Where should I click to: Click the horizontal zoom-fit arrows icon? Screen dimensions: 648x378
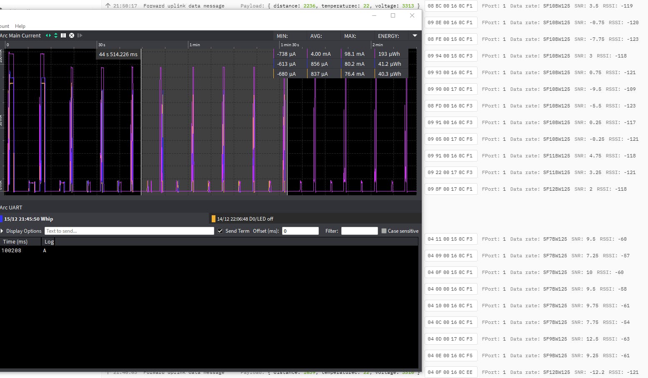(x=48, y=35)
